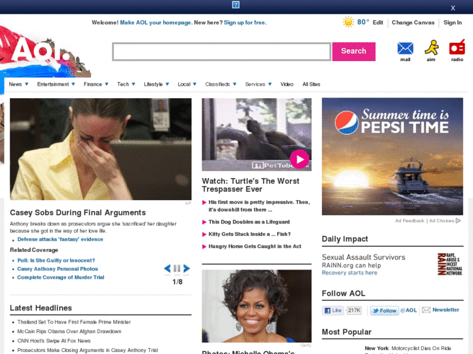Open CNN Host's Swipe At Fox News

54,341
